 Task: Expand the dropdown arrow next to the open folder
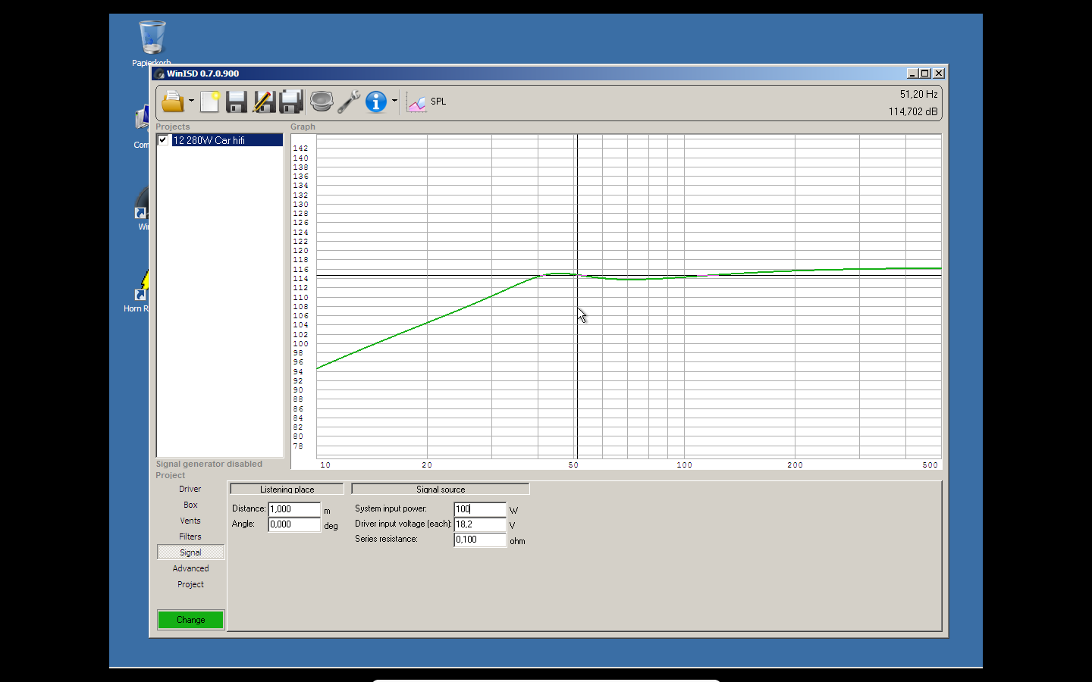(x=191, y=101)
